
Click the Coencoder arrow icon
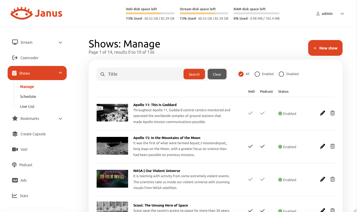tap(15, 58)
